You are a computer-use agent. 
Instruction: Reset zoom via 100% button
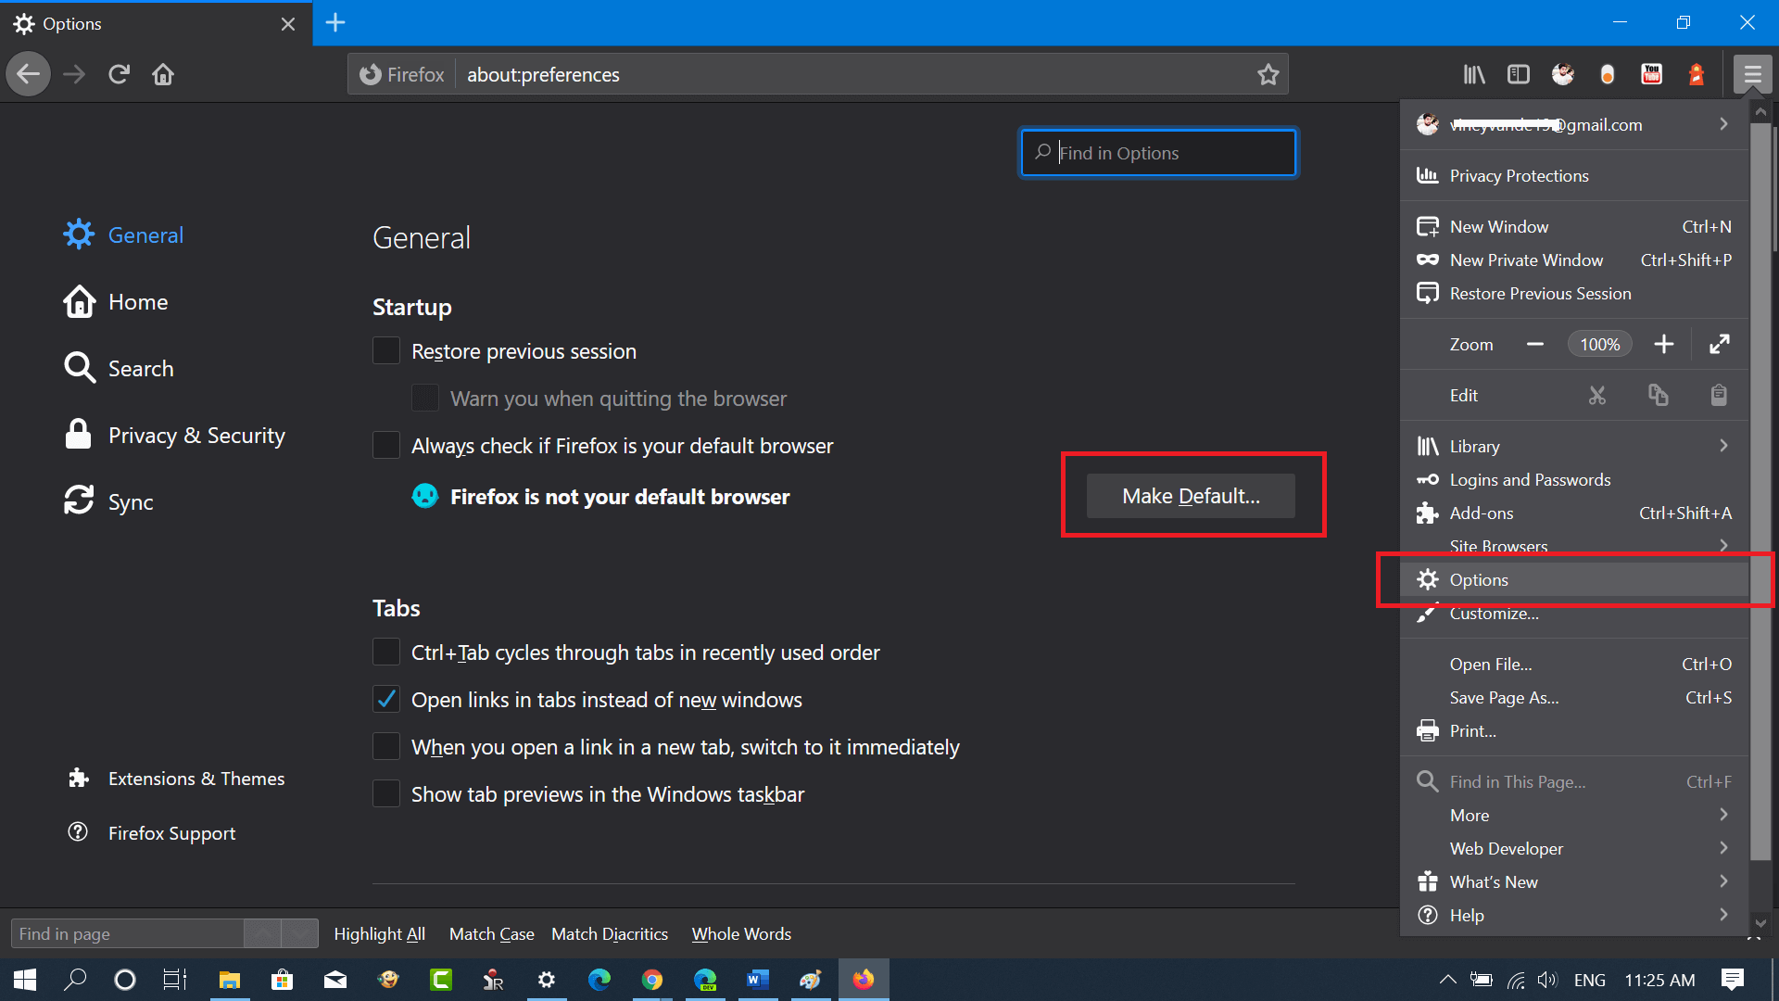click(x=1599, y=344)
